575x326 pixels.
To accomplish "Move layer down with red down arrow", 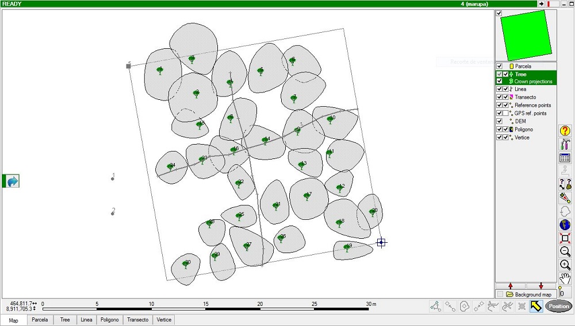I will click(x=540, y=286).
